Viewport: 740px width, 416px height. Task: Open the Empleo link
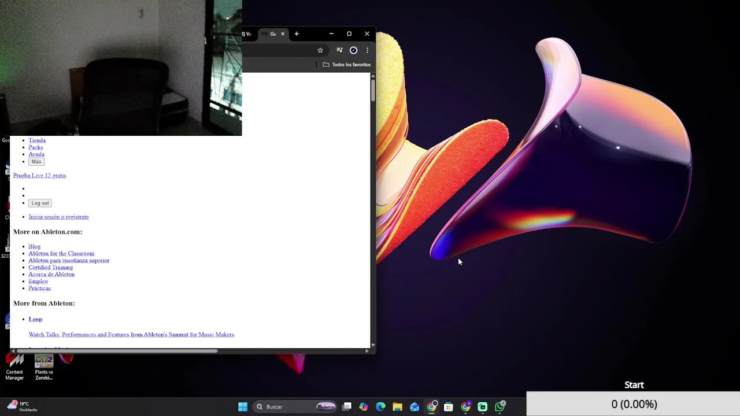click(x=38, y=281)
